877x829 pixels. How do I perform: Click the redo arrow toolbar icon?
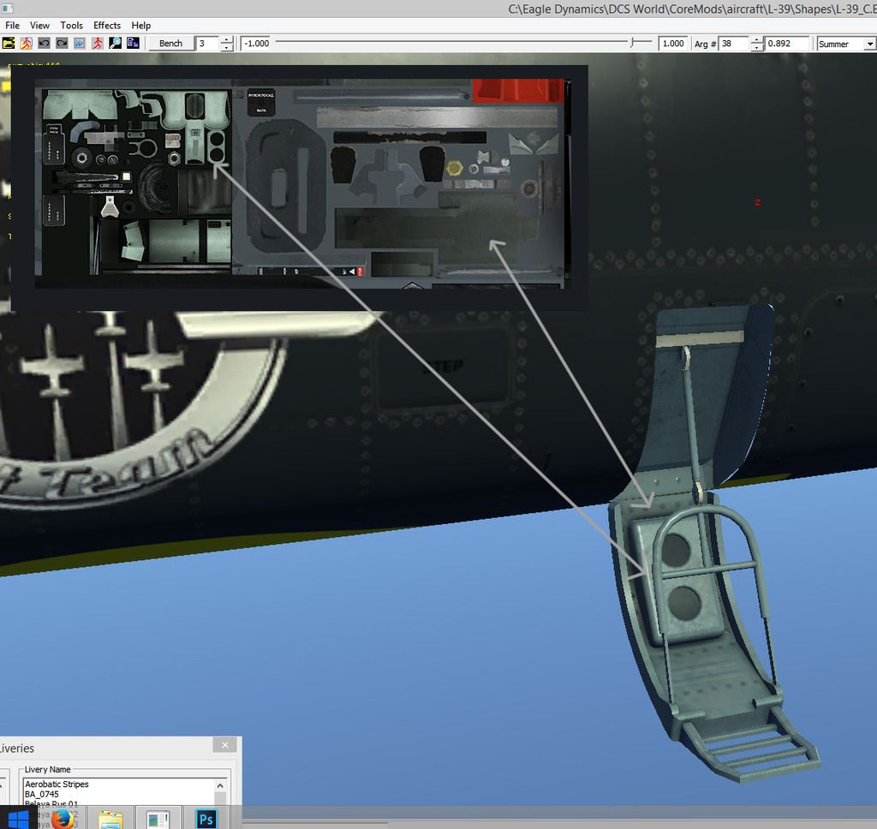coord(62,43)
